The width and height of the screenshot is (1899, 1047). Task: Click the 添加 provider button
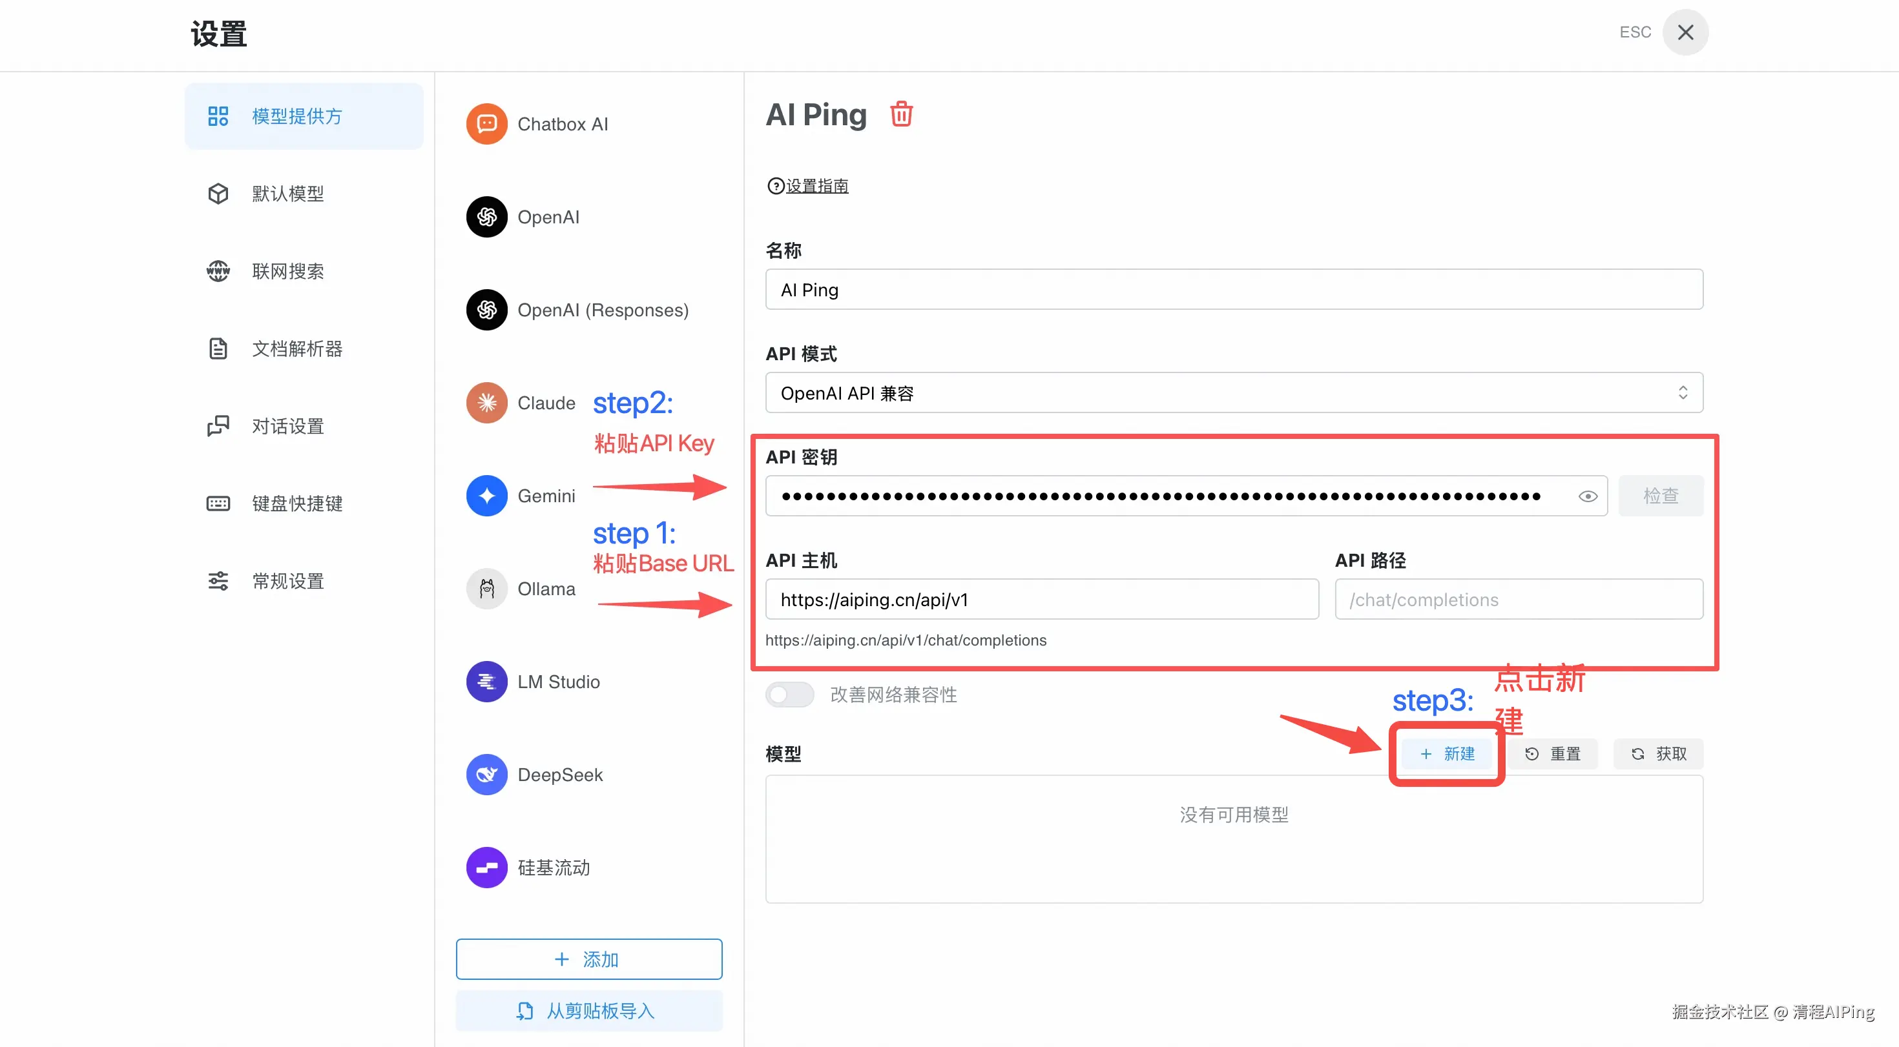pos(588,959)
